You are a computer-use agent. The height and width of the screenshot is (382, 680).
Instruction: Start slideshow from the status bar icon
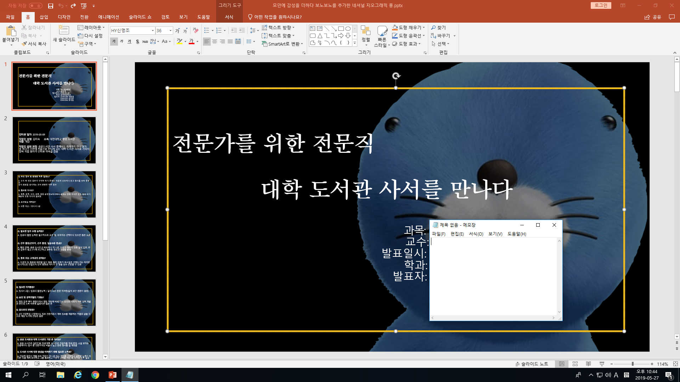(x=602, y=364)
